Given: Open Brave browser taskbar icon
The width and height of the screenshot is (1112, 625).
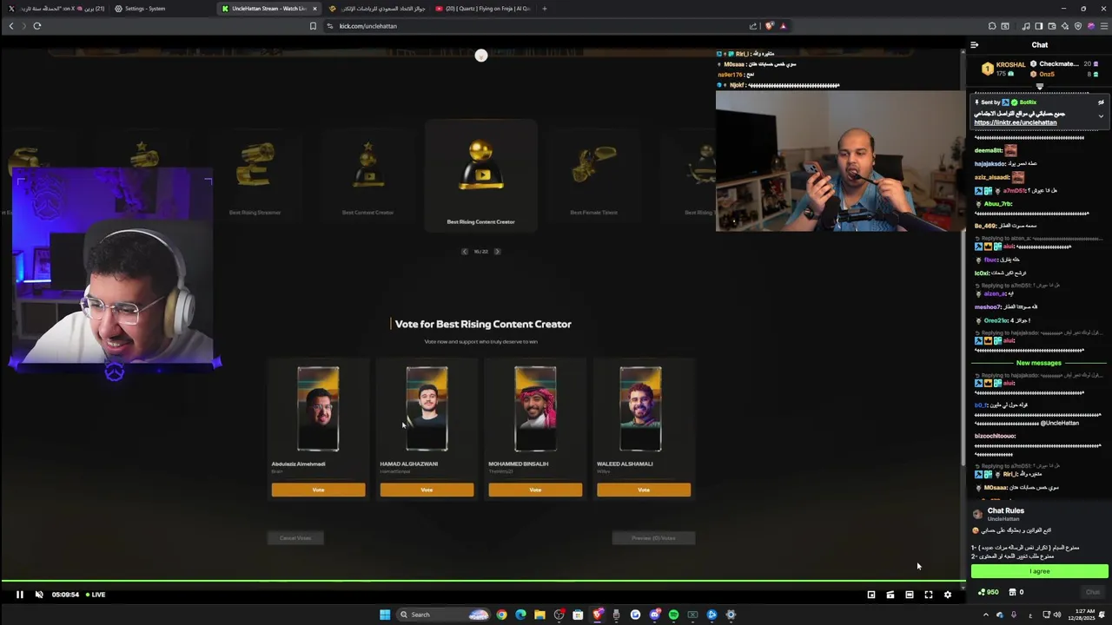Looking at the screenshot, I should [x=597, y=615].
